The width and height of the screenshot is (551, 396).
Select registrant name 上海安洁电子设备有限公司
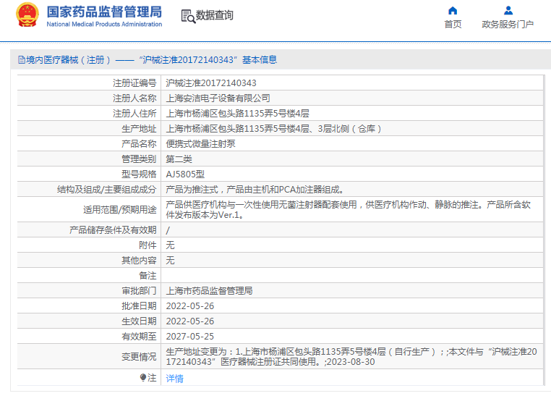tap(218, 98)
